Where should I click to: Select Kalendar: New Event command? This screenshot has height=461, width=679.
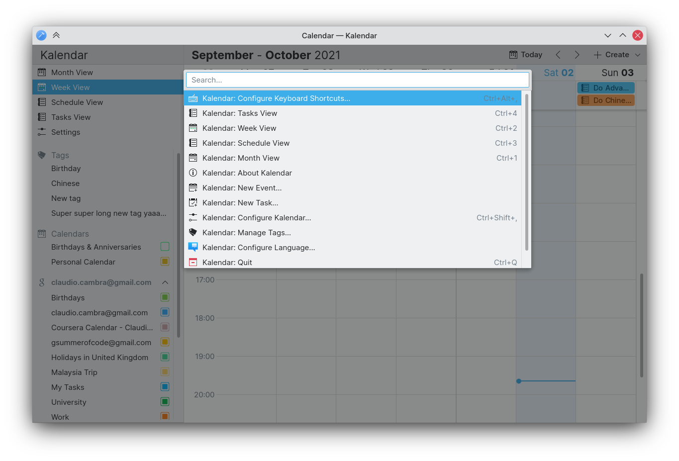tap(353, 188)
